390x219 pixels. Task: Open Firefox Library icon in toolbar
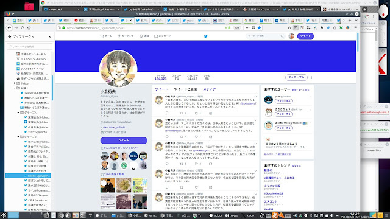tap(289, 28)
